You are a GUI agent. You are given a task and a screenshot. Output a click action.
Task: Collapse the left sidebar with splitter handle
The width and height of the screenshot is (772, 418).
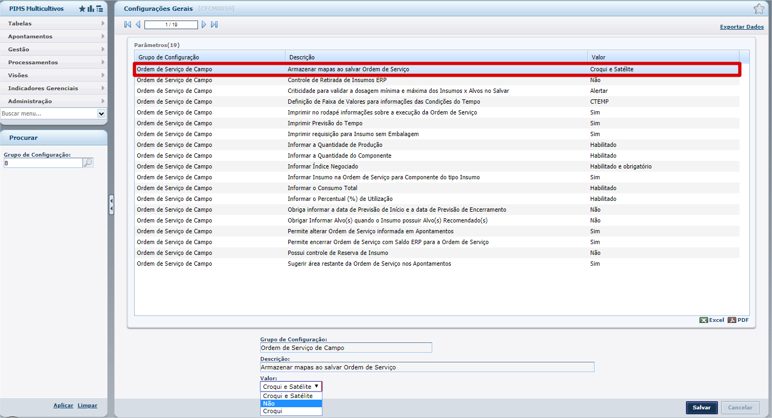point(111,205)
